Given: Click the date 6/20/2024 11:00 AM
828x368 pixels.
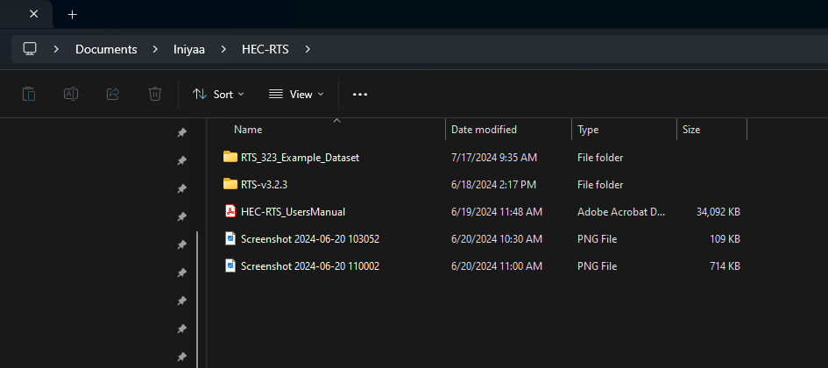Looking at the screenshot, I should coord(497,266).
